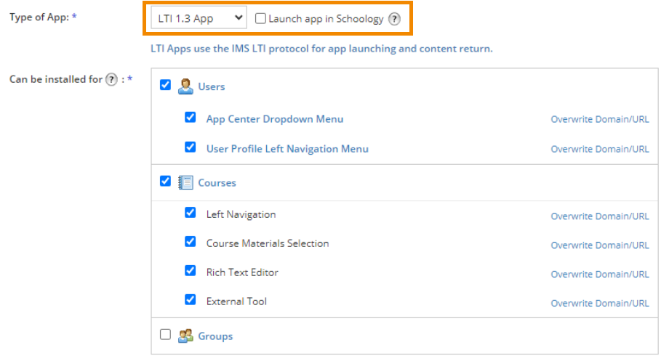Disable App Center Dropdown Menu checkbox
The image size is (669, 361).
pyautogui.click(x=191, y=118)
